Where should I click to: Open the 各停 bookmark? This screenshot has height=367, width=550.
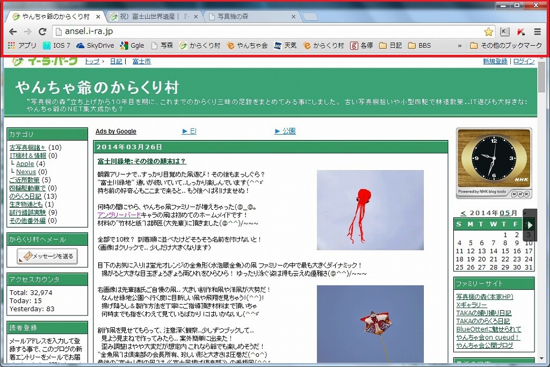click(x=361, y=46)
